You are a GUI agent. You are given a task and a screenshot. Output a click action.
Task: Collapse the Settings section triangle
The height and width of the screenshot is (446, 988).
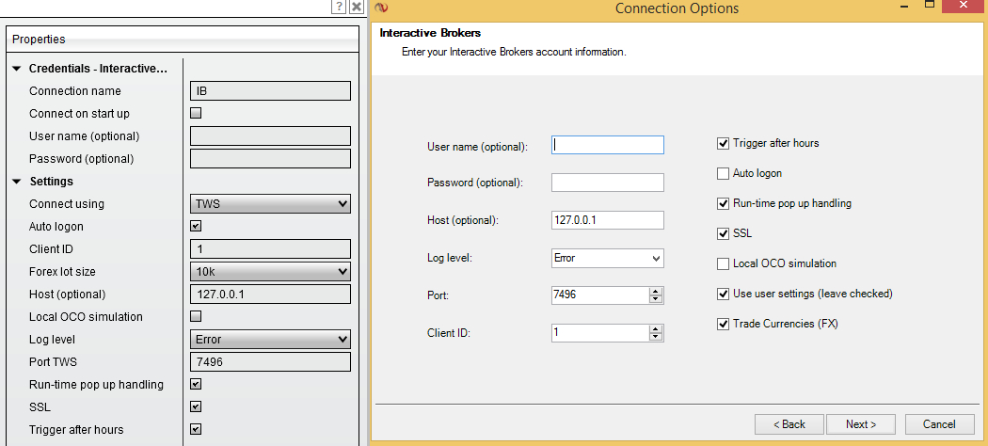click(17, 182)
